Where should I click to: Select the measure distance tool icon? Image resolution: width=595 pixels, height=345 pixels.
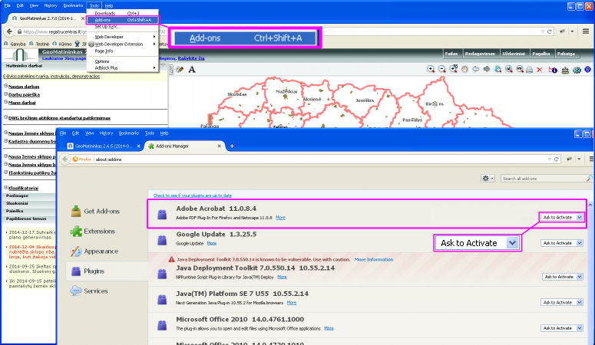[x=565, y=70]
